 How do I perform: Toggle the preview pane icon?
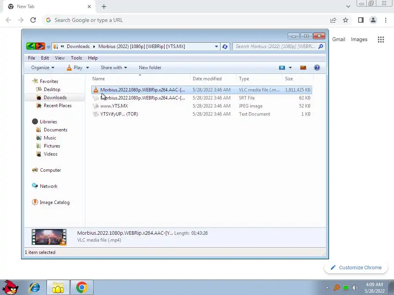pyautogui.click(x=303, y=68)
